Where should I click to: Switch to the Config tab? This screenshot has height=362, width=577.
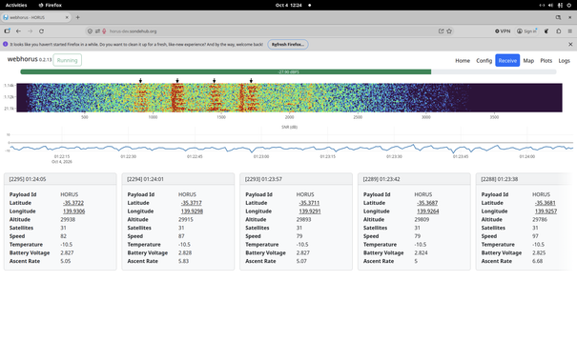(x=484, y=61)
